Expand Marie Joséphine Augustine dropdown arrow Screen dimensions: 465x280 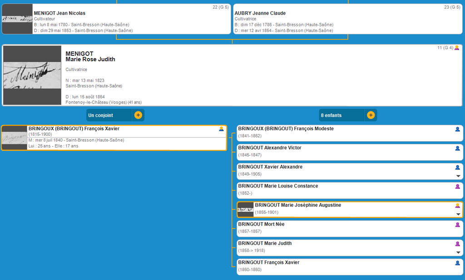coord(458,214)
